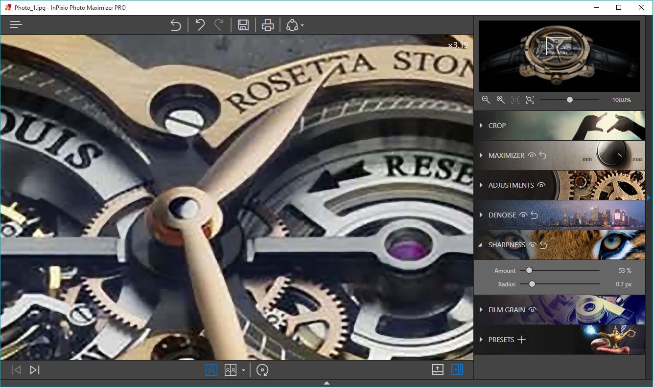The image size is (653, 387).
Task: Toggle Denoise effect visibility eye
Action: click(524, 215)
